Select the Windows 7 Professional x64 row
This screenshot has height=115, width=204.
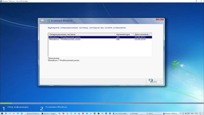tap(100, 37)
